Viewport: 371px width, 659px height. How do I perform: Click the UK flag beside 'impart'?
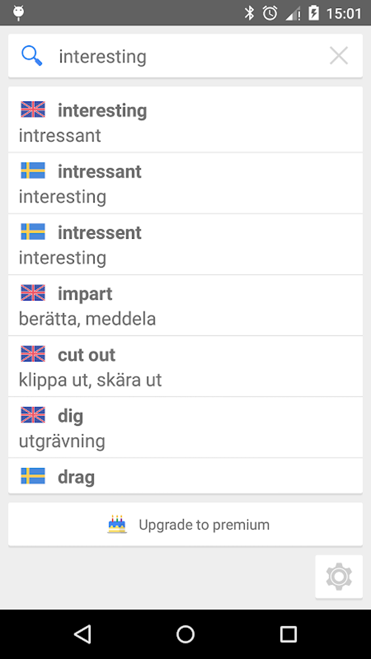coord(33,293)
